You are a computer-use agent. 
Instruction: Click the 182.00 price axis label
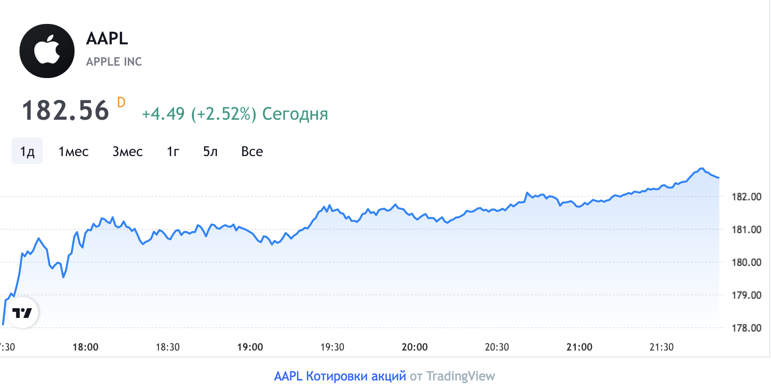point(746,197)
